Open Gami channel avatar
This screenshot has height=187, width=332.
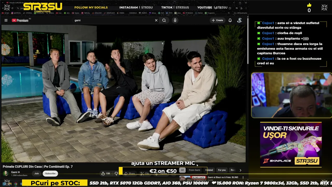[x=5, y=173]
